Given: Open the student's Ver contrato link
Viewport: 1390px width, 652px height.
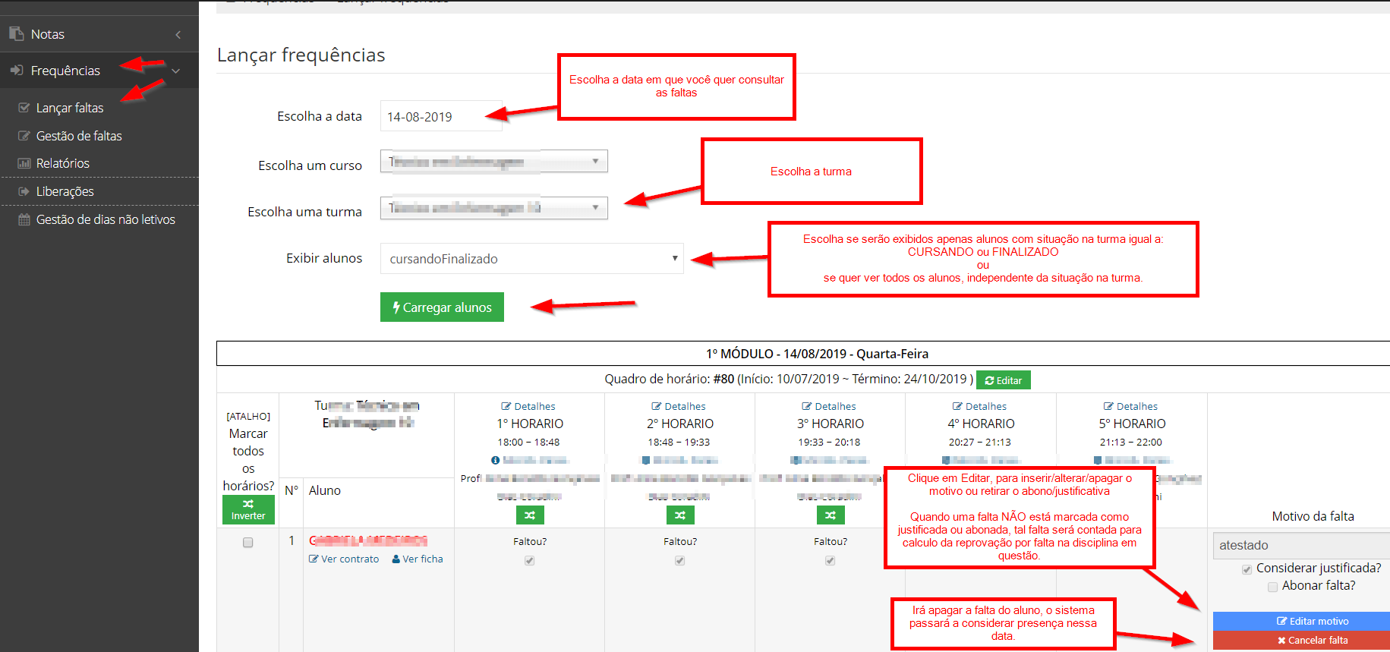Looking at the screenshot, I should (344, 559).
